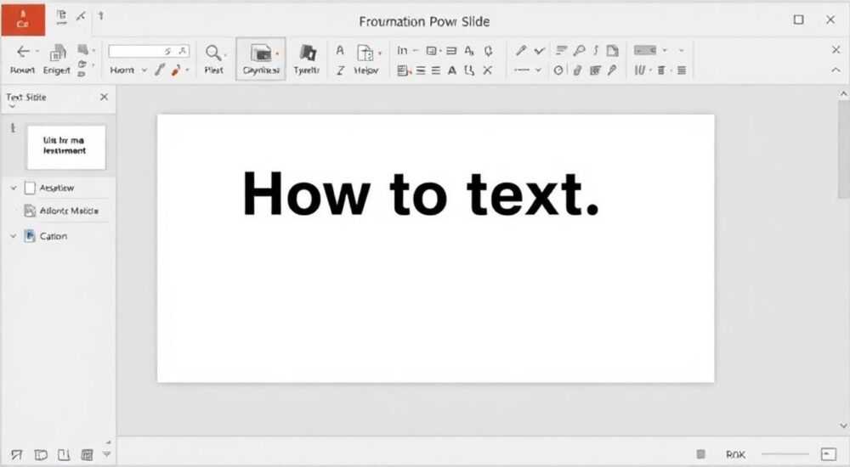Select the pencil icon beside the Horm dropdown

(160, 70)
